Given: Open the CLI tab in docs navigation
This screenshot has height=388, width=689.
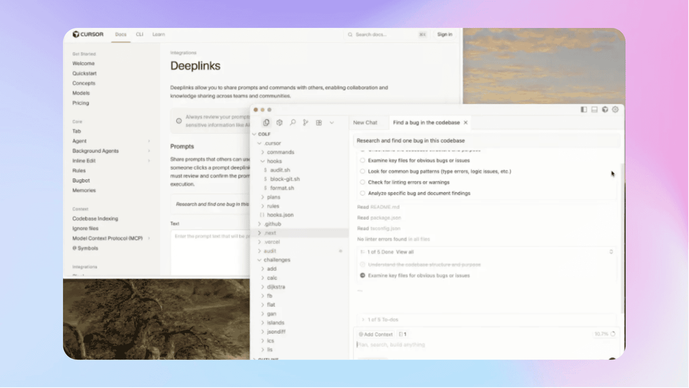Looking at the screenshot, I should 139,34.
